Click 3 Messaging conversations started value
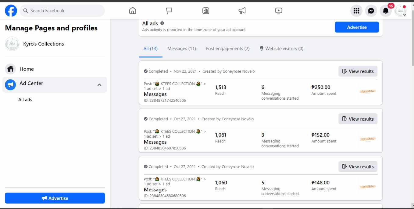 [263, 135]
